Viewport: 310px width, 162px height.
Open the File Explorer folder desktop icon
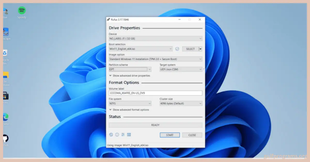5,75
